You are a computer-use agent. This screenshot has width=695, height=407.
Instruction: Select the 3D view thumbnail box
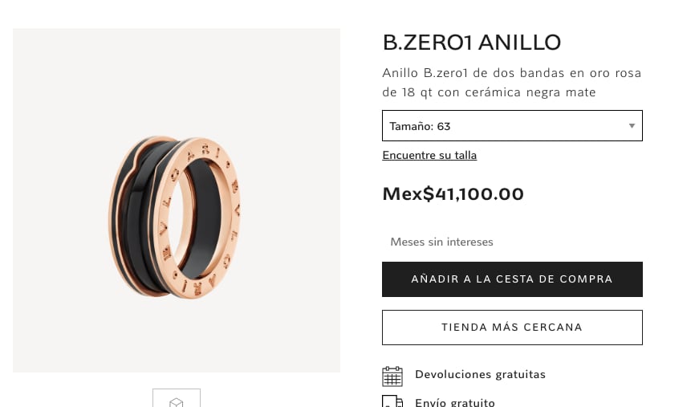point(177,398)
